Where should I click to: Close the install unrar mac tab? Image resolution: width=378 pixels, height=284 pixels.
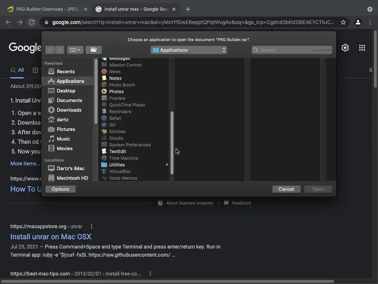point(174,9)
